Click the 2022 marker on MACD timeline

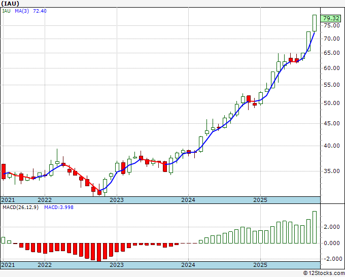45,265
